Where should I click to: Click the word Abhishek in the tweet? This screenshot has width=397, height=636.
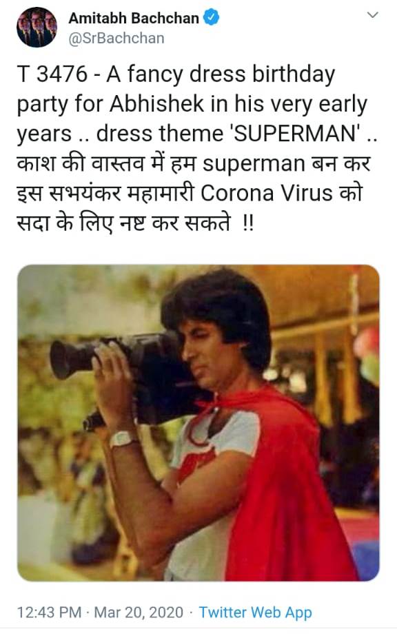157,104
